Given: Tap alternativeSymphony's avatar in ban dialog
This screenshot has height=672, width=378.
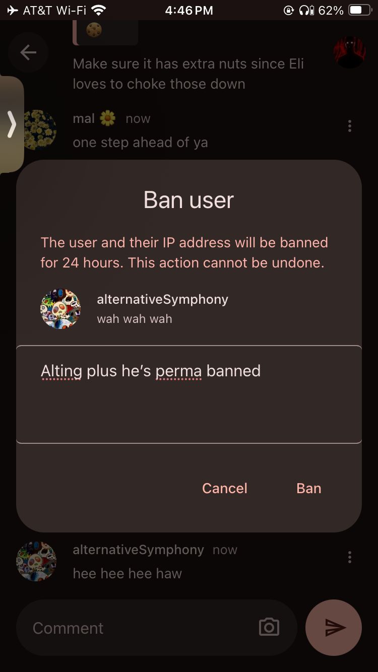Looking at the screenshot, I should (x=60, y=309).
